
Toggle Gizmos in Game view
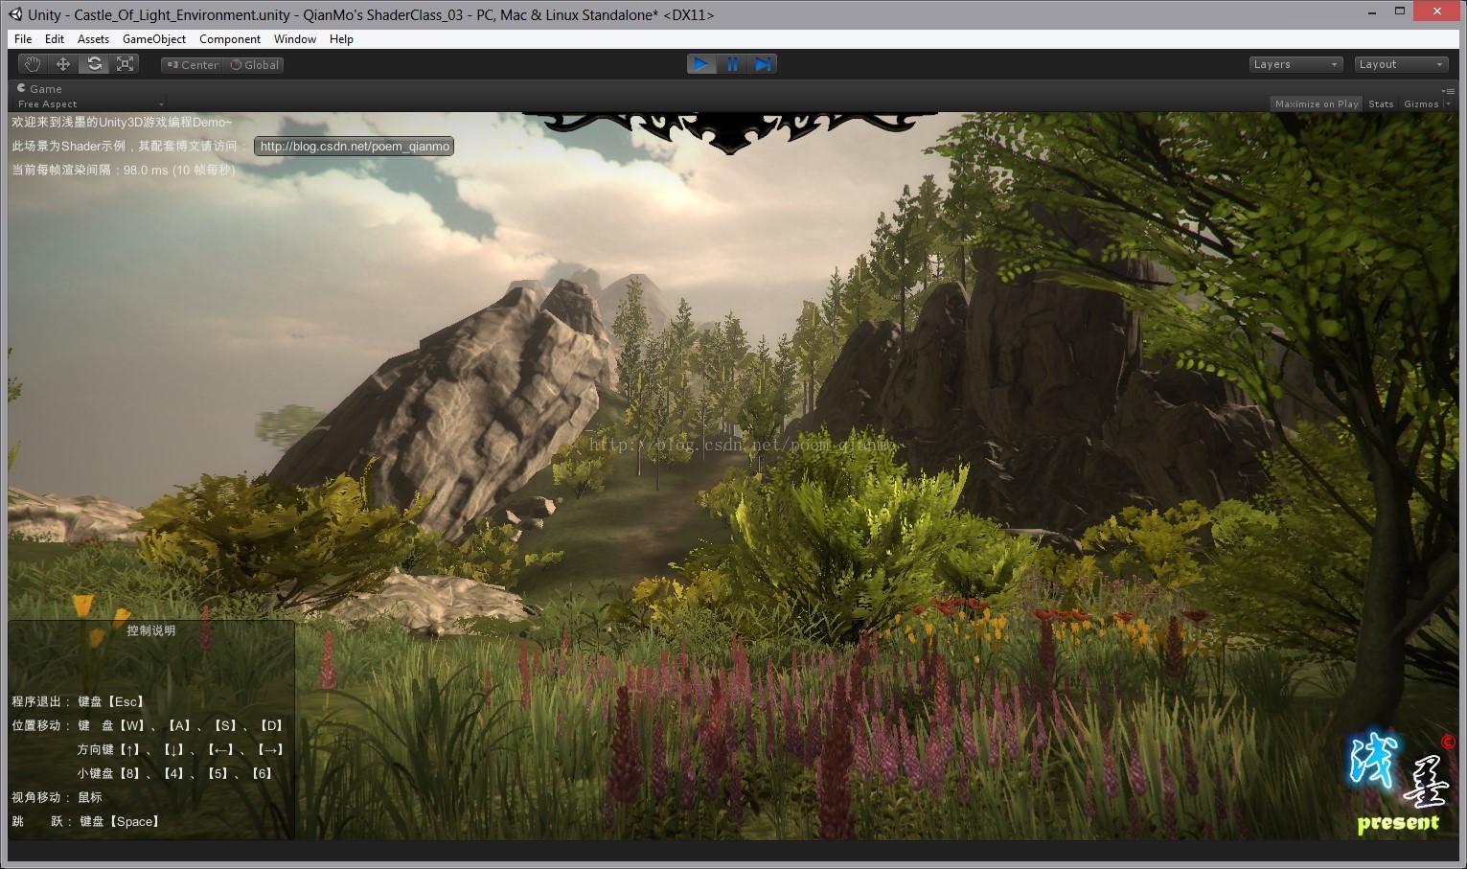[1421, 104]
